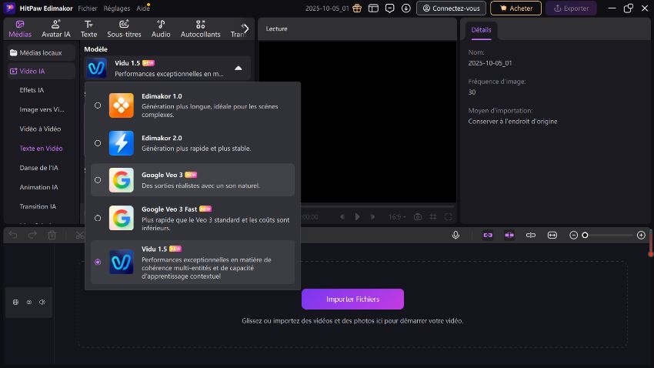This screenshot has height=368, width=654.
Task: Open the Aide menu
Action: (x=142, y=8)
